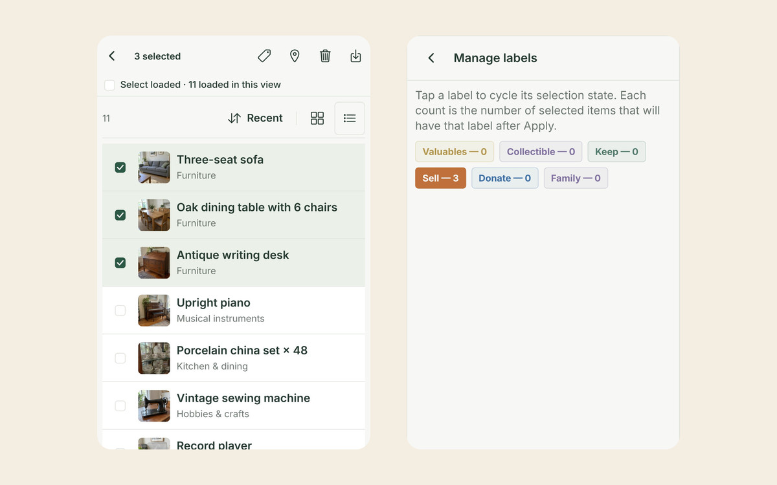Switch to grid view
This screenshot has height=485, width=777.
317,118
